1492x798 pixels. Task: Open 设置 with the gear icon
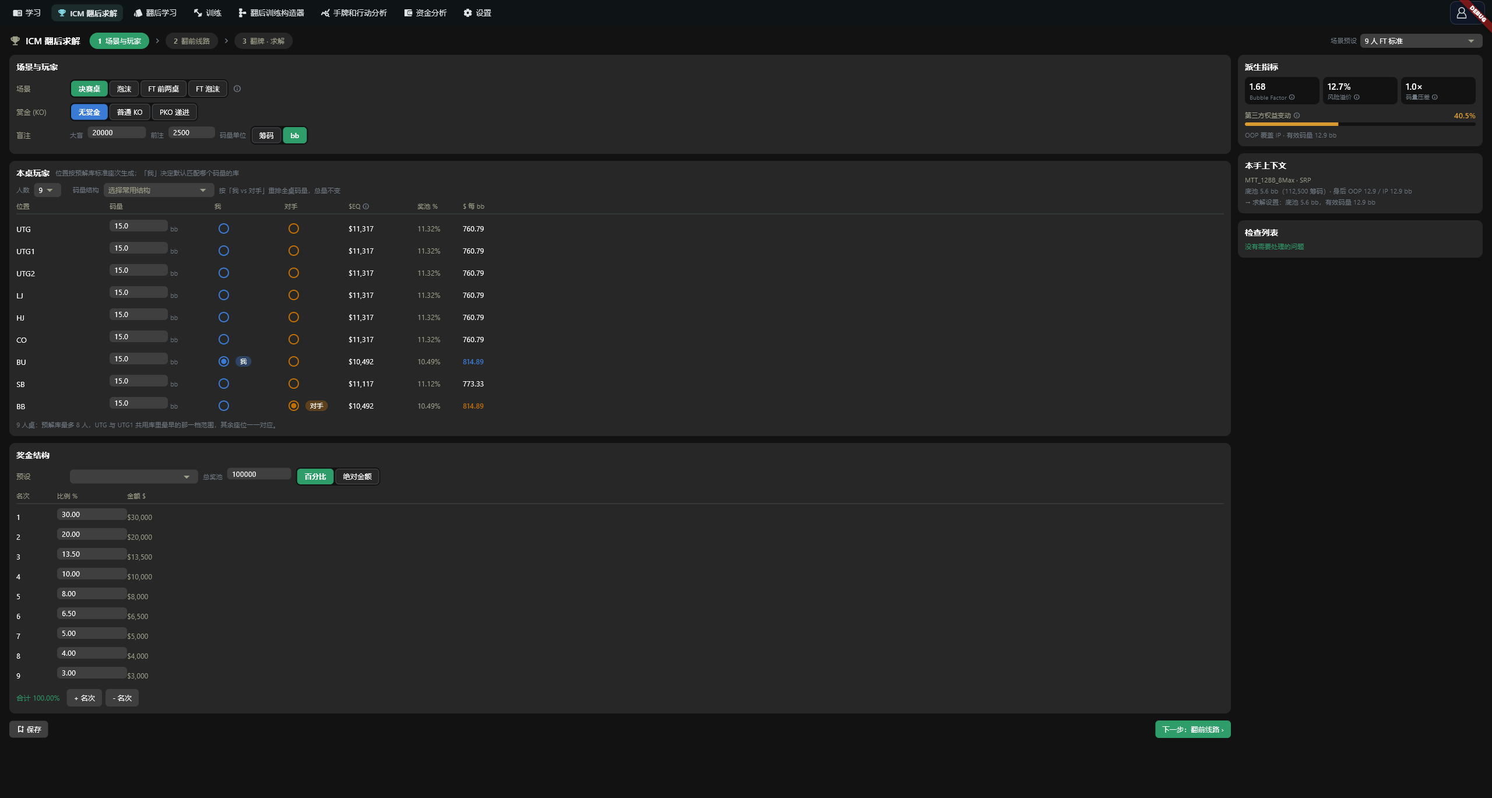coord(477,13)
